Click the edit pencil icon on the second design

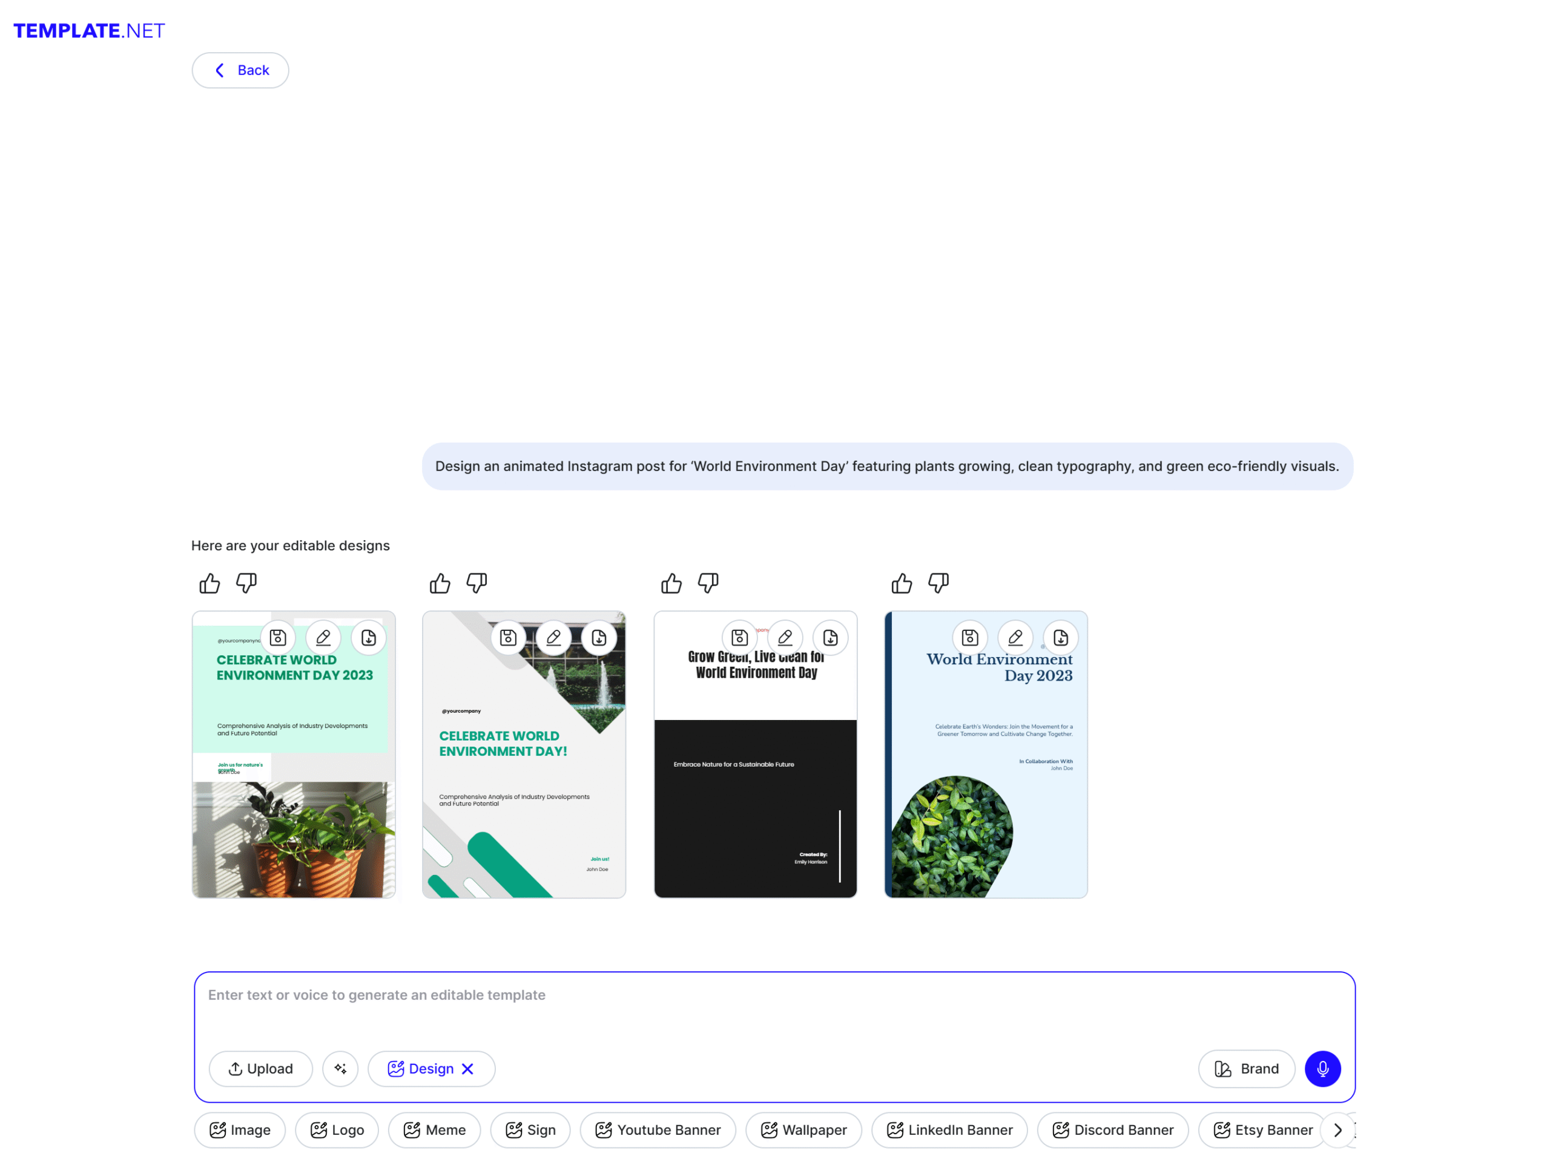[x=553, y=638]
